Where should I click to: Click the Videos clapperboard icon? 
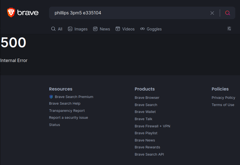click(x=118, y=29)
